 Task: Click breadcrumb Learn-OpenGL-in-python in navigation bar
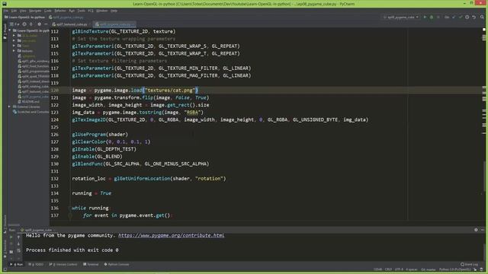tap(24, 17)
